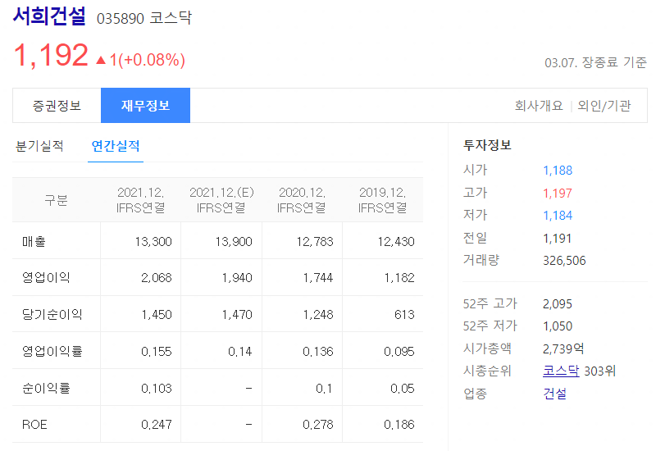
Task: Click the 순이익률 row label
Action: (x=46, y=388)
